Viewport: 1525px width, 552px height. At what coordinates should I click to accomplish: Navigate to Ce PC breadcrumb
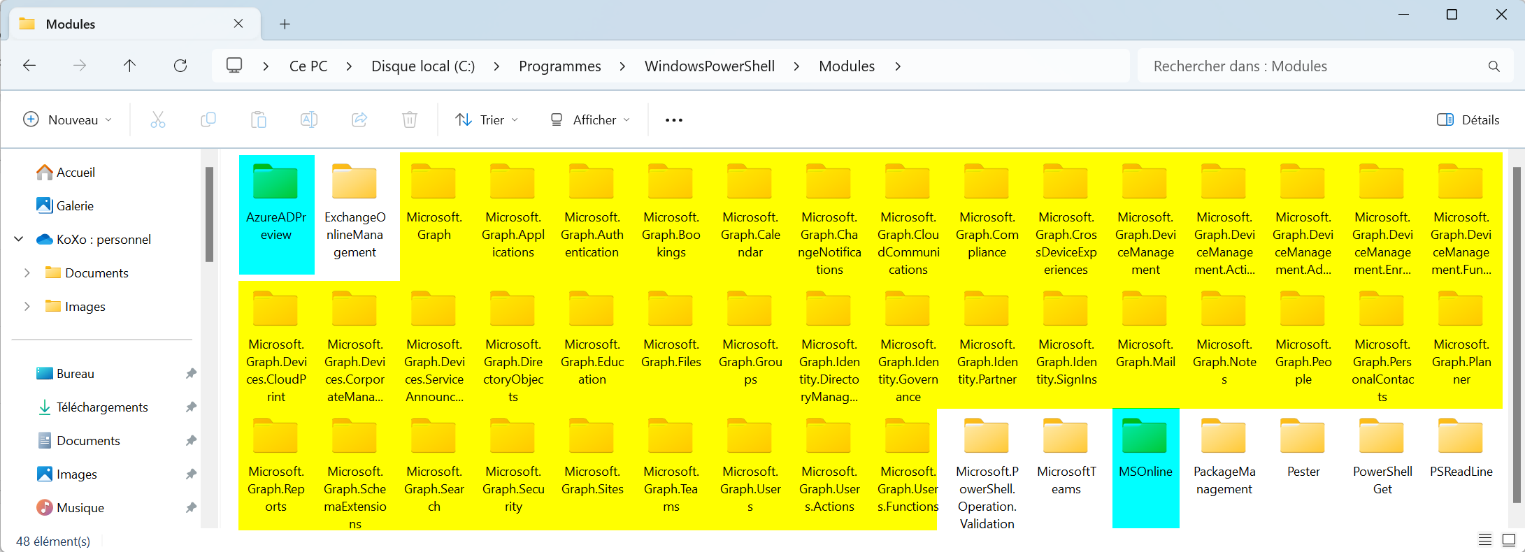pos(308,66)
